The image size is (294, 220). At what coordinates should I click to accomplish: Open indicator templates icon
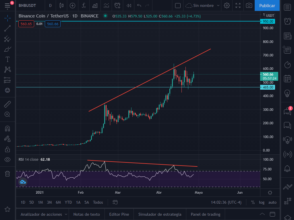106,6
